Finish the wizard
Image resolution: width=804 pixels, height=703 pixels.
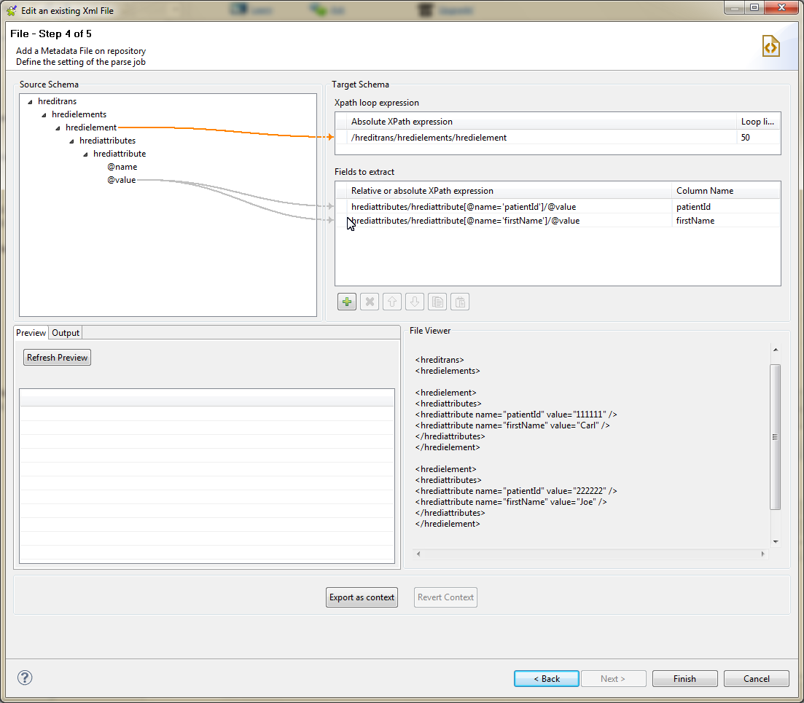(684, 678)
